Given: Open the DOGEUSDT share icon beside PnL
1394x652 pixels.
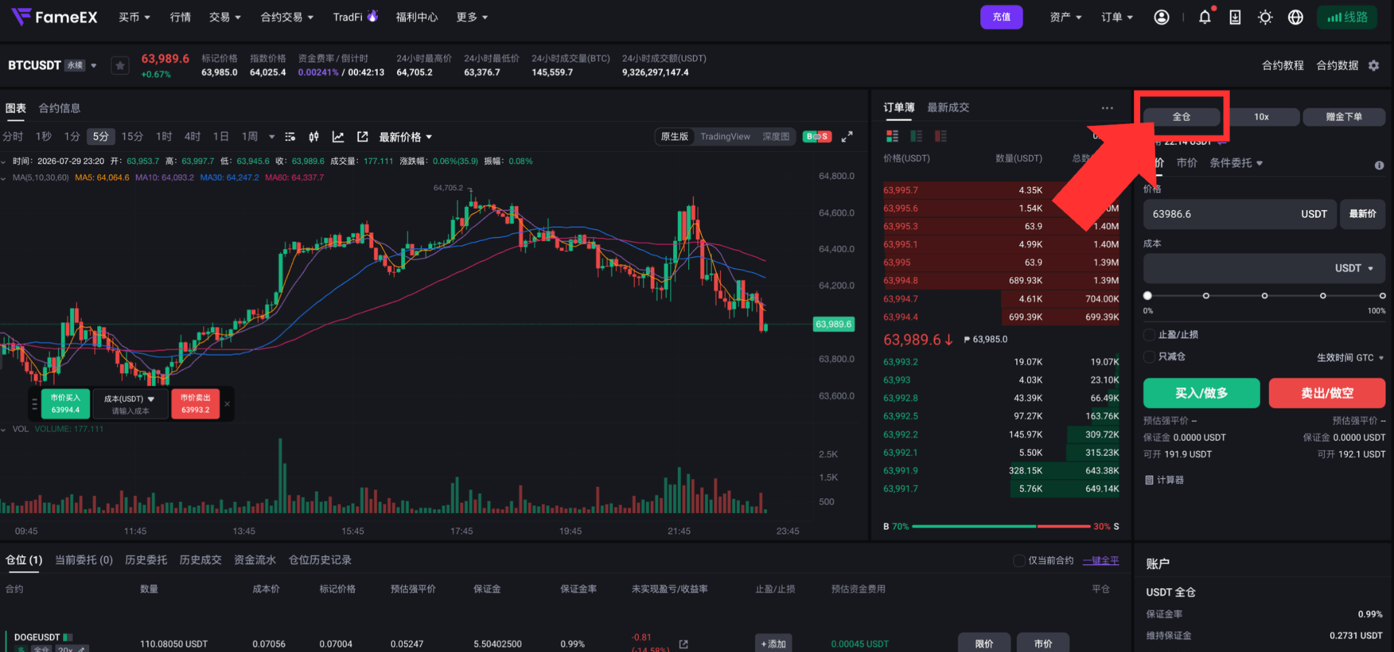Looking at the screenshot, I should coord(683,644).
